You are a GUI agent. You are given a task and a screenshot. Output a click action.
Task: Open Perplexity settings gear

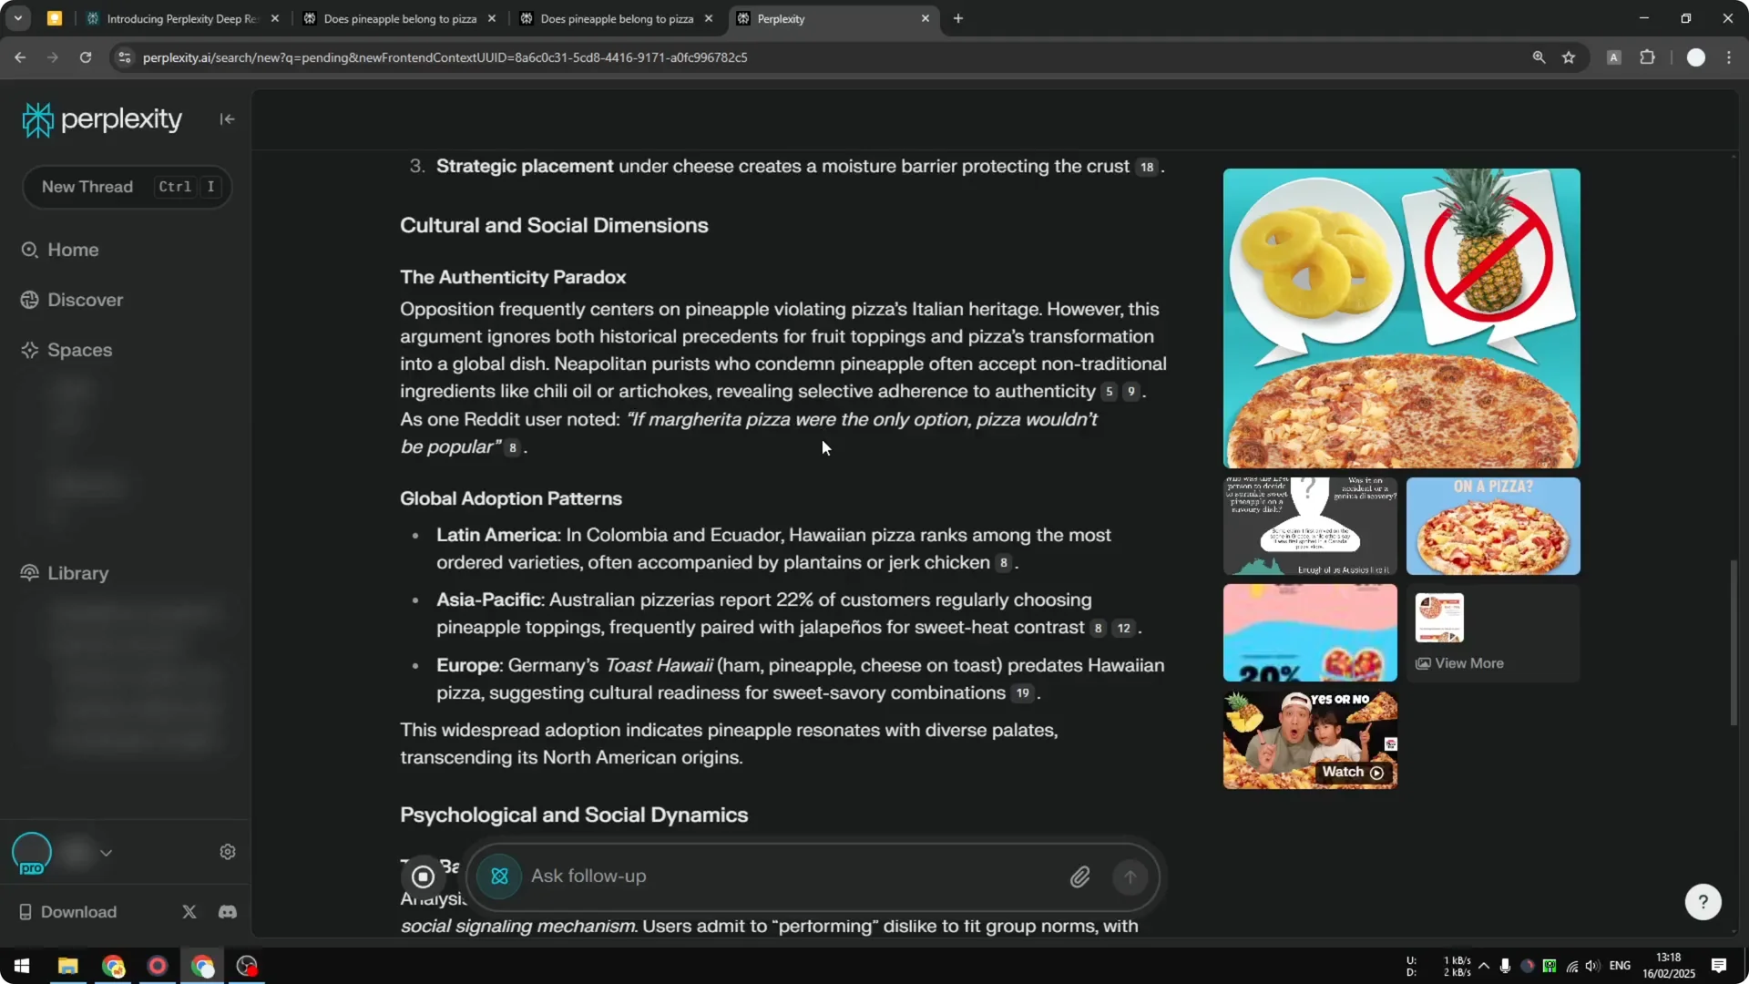[227, 851]
